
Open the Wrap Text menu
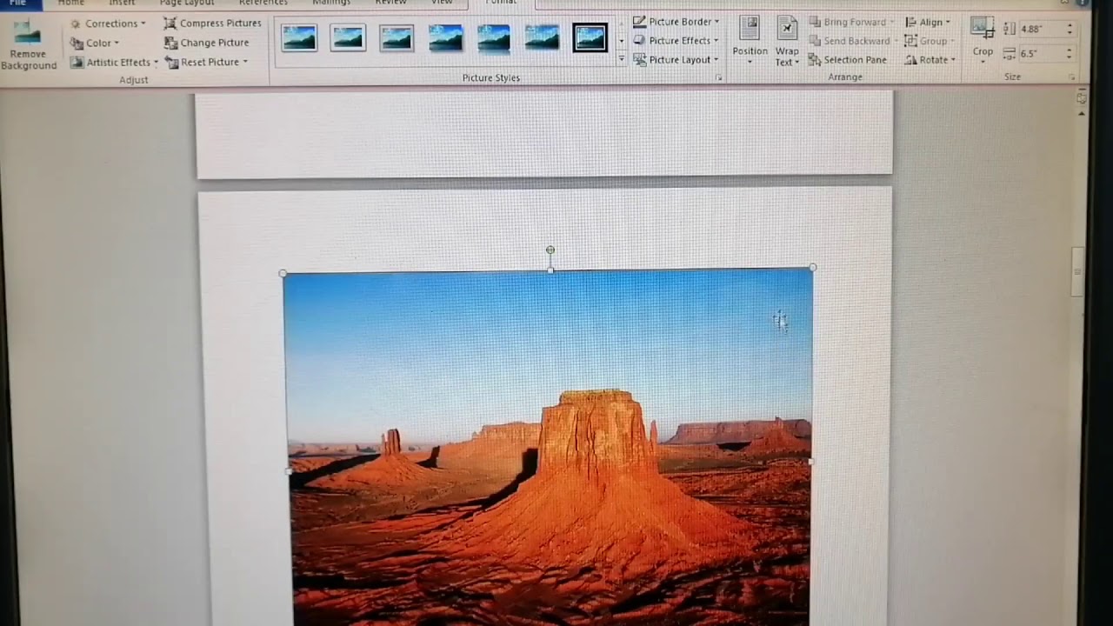[787, 41]
